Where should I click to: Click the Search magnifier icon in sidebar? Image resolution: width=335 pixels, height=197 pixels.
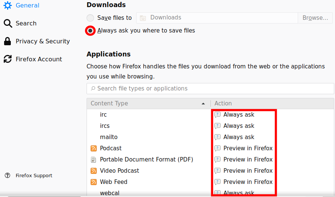coord(7,24)
